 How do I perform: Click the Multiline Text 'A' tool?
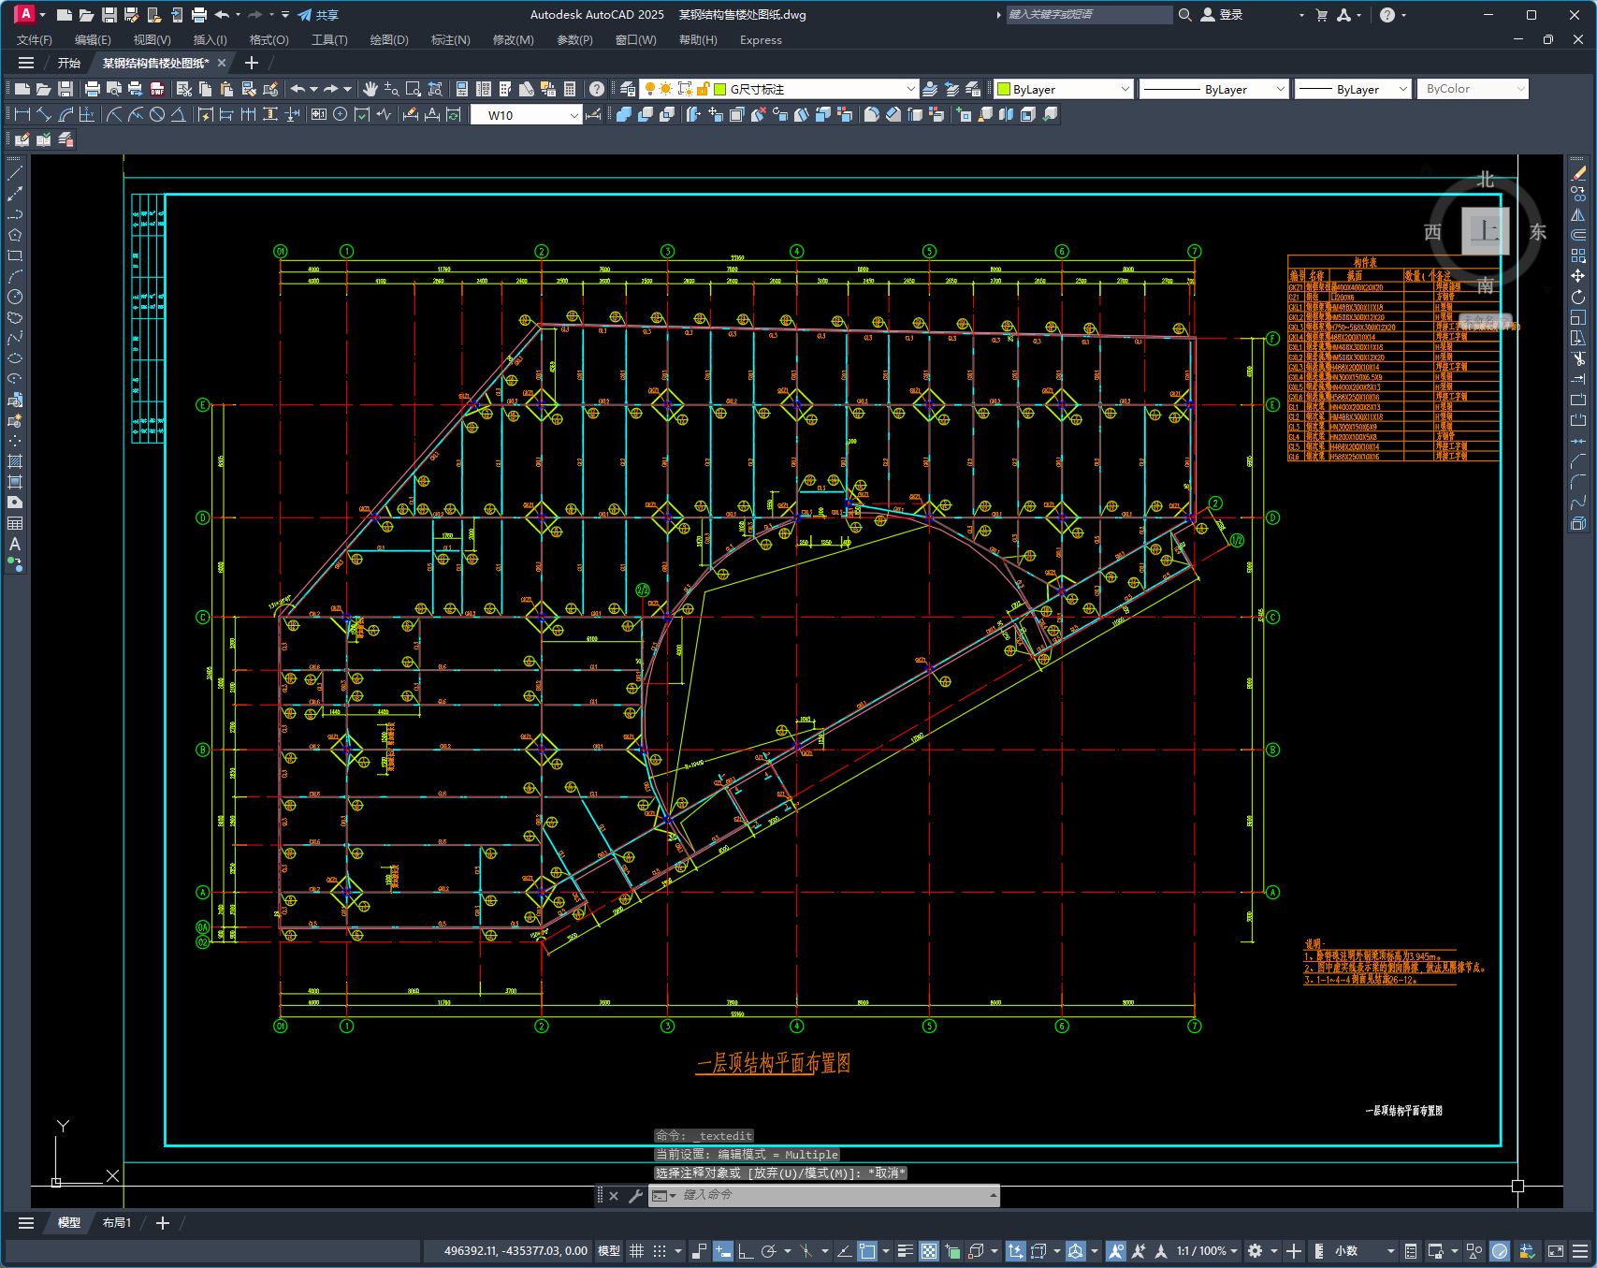15,544
